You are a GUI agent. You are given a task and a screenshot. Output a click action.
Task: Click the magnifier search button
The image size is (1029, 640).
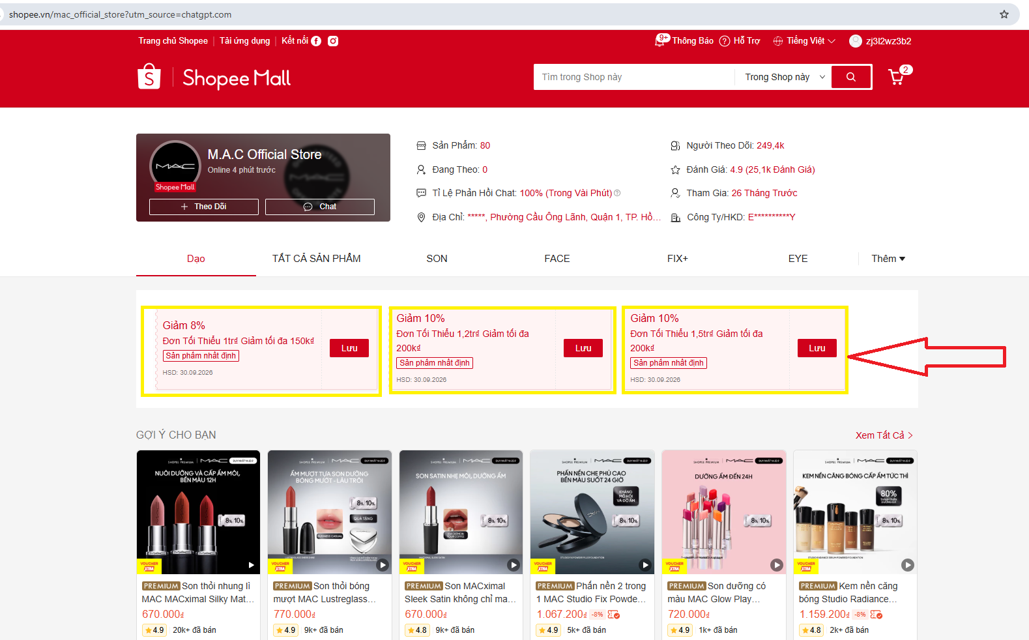point(850,77)
